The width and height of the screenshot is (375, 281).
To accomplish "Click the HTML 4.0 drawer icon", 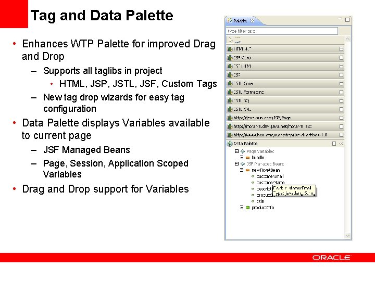I will [230, 49].
